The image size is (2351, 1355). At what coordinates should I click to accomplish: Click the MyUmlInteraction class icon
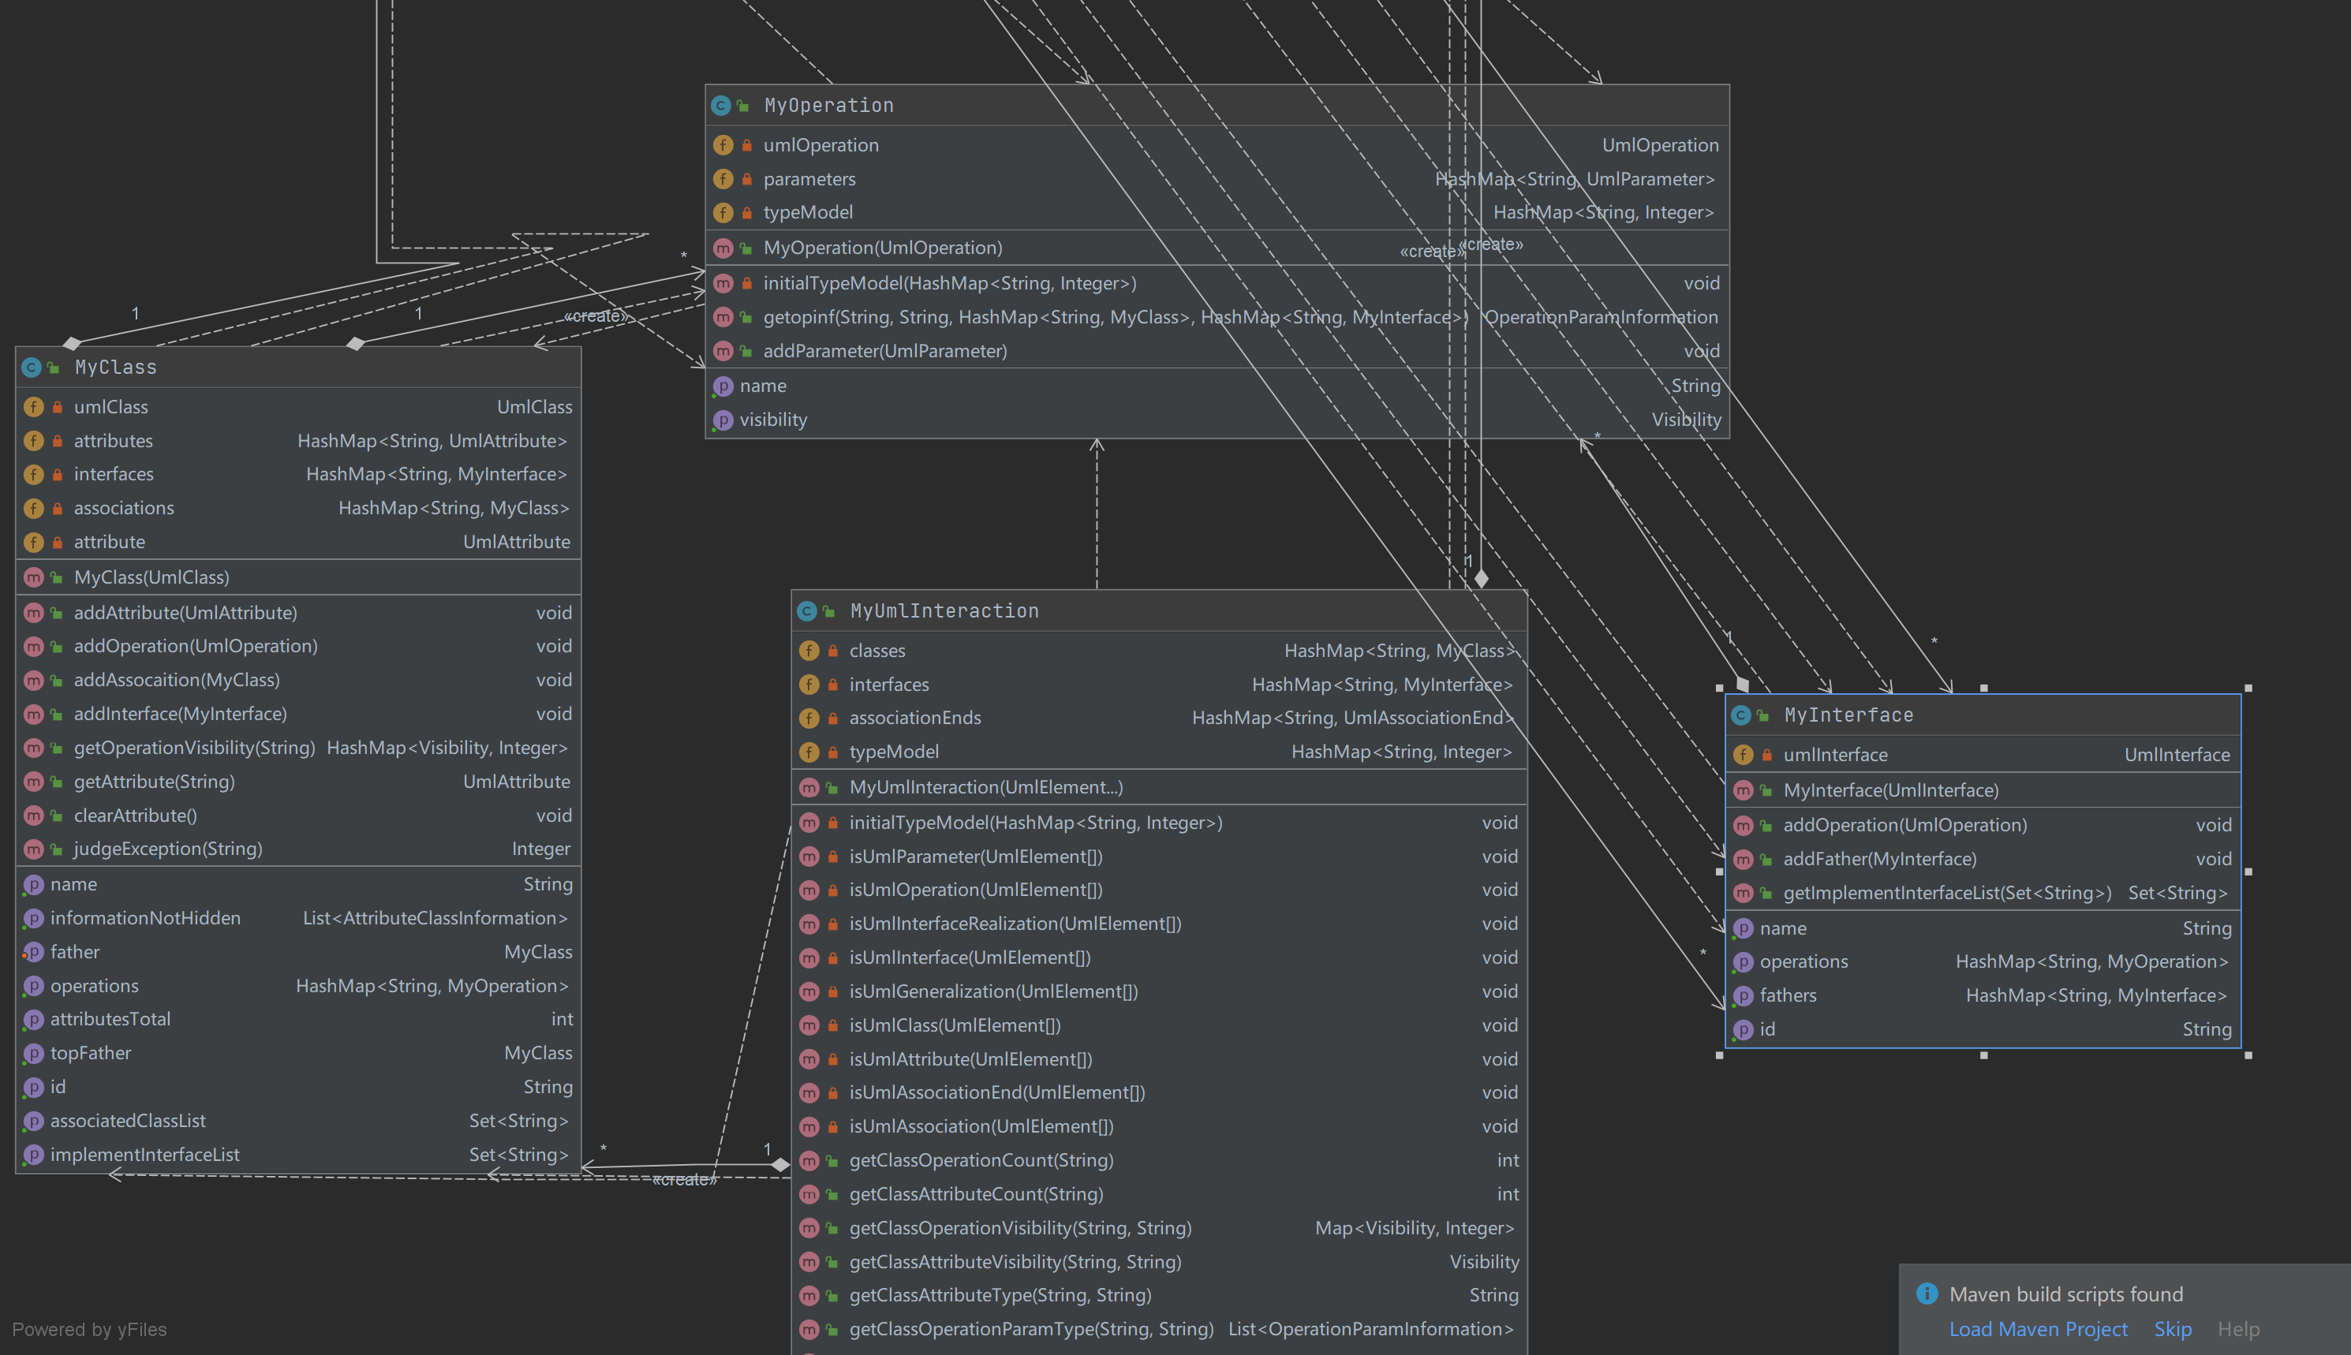click(807, 611)
